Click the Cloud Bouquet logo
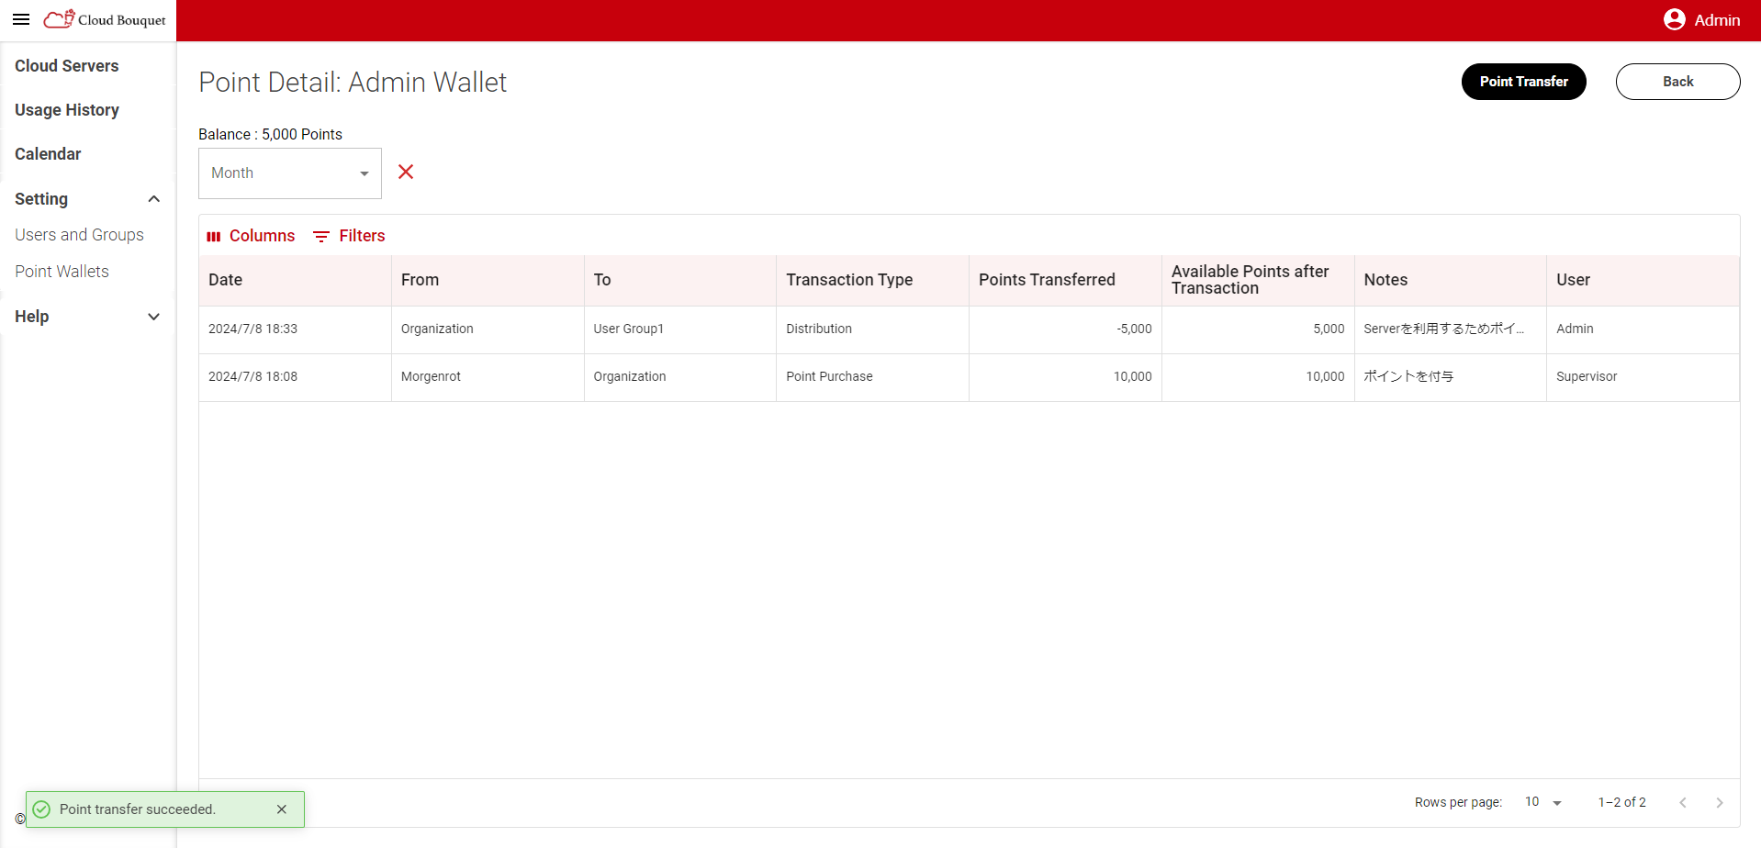Screen dimensions: 1761x848 [105, 19]
